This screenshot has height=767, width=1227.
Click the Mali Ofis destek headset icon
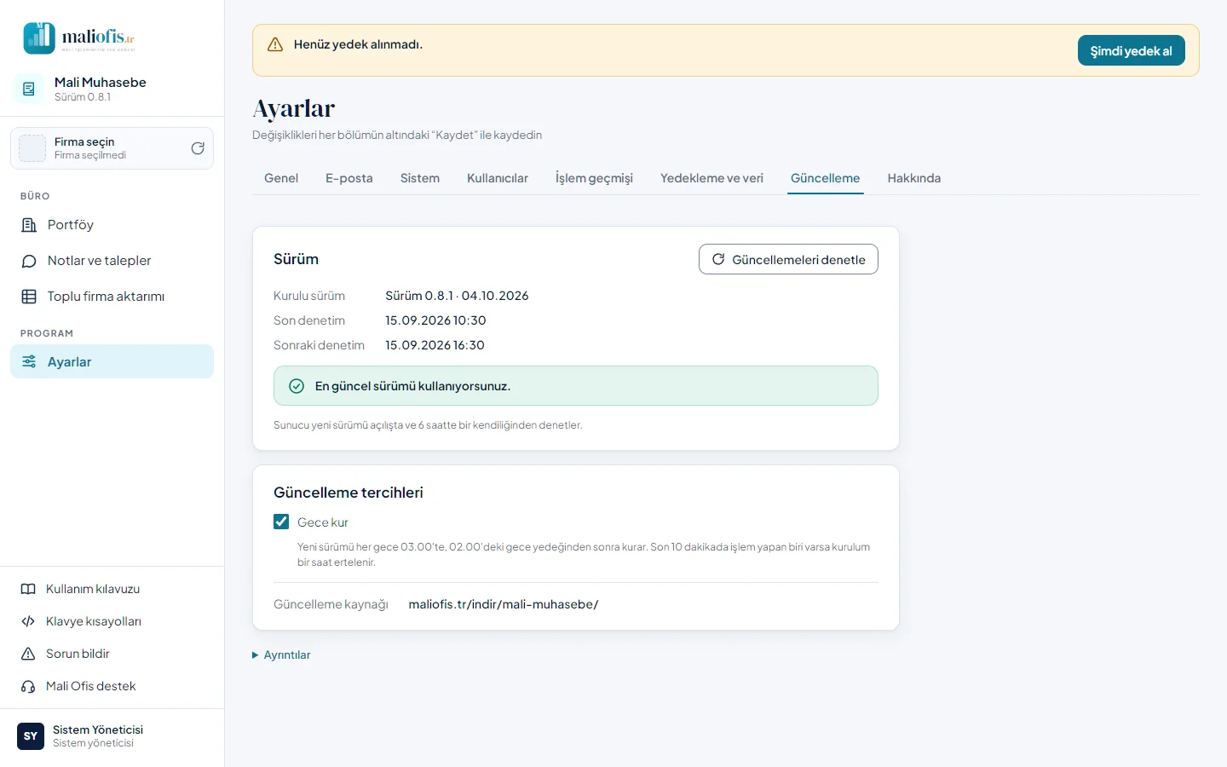pyautogui.click(x=28, y=686)
